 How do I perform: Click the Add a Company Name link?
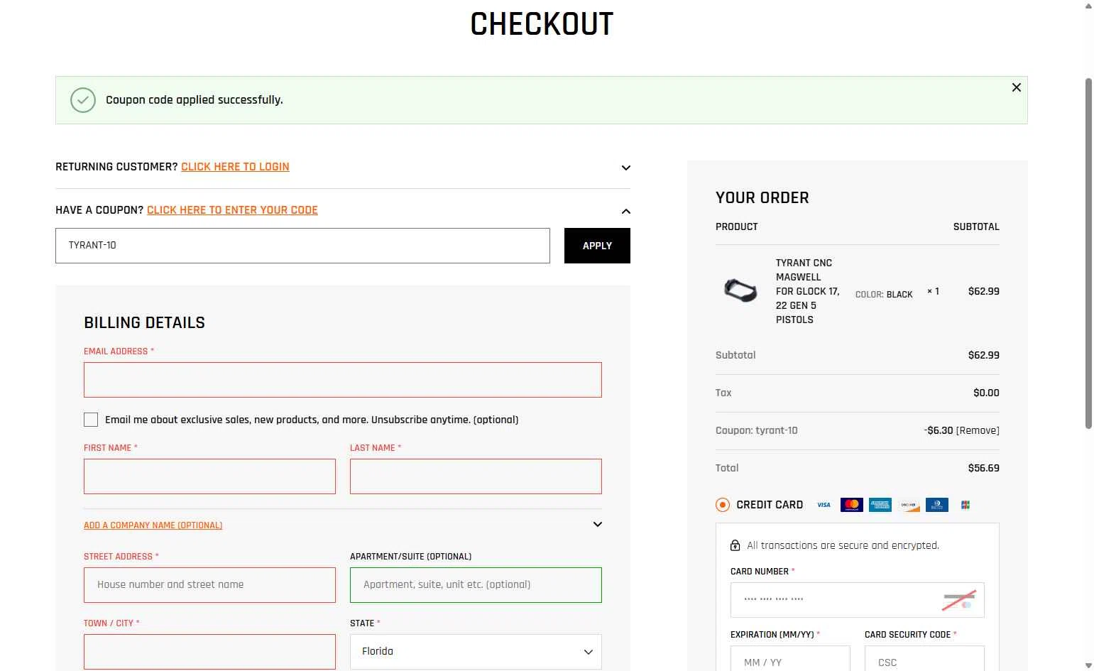click(153, 525)
